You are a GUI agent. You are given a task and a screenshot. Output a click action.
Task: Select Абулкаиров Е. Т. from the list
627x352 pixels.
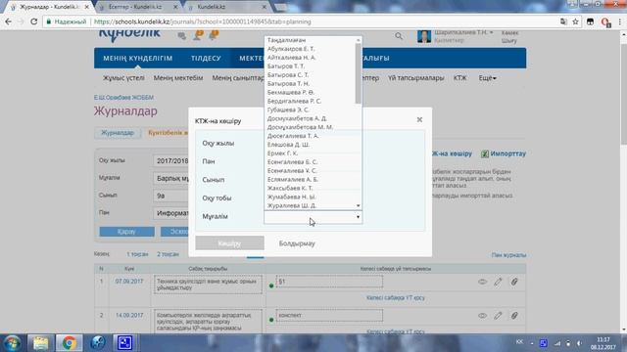click(291, 49)
